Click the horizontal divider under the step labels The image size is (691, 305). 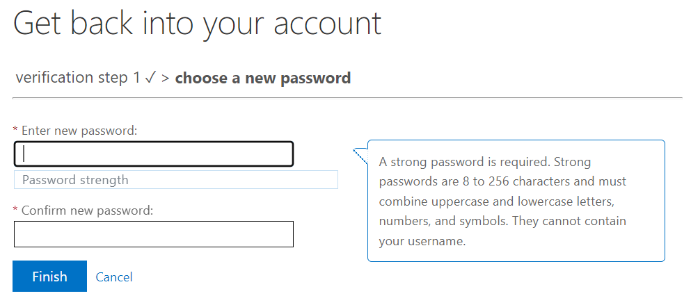point(347,98)
